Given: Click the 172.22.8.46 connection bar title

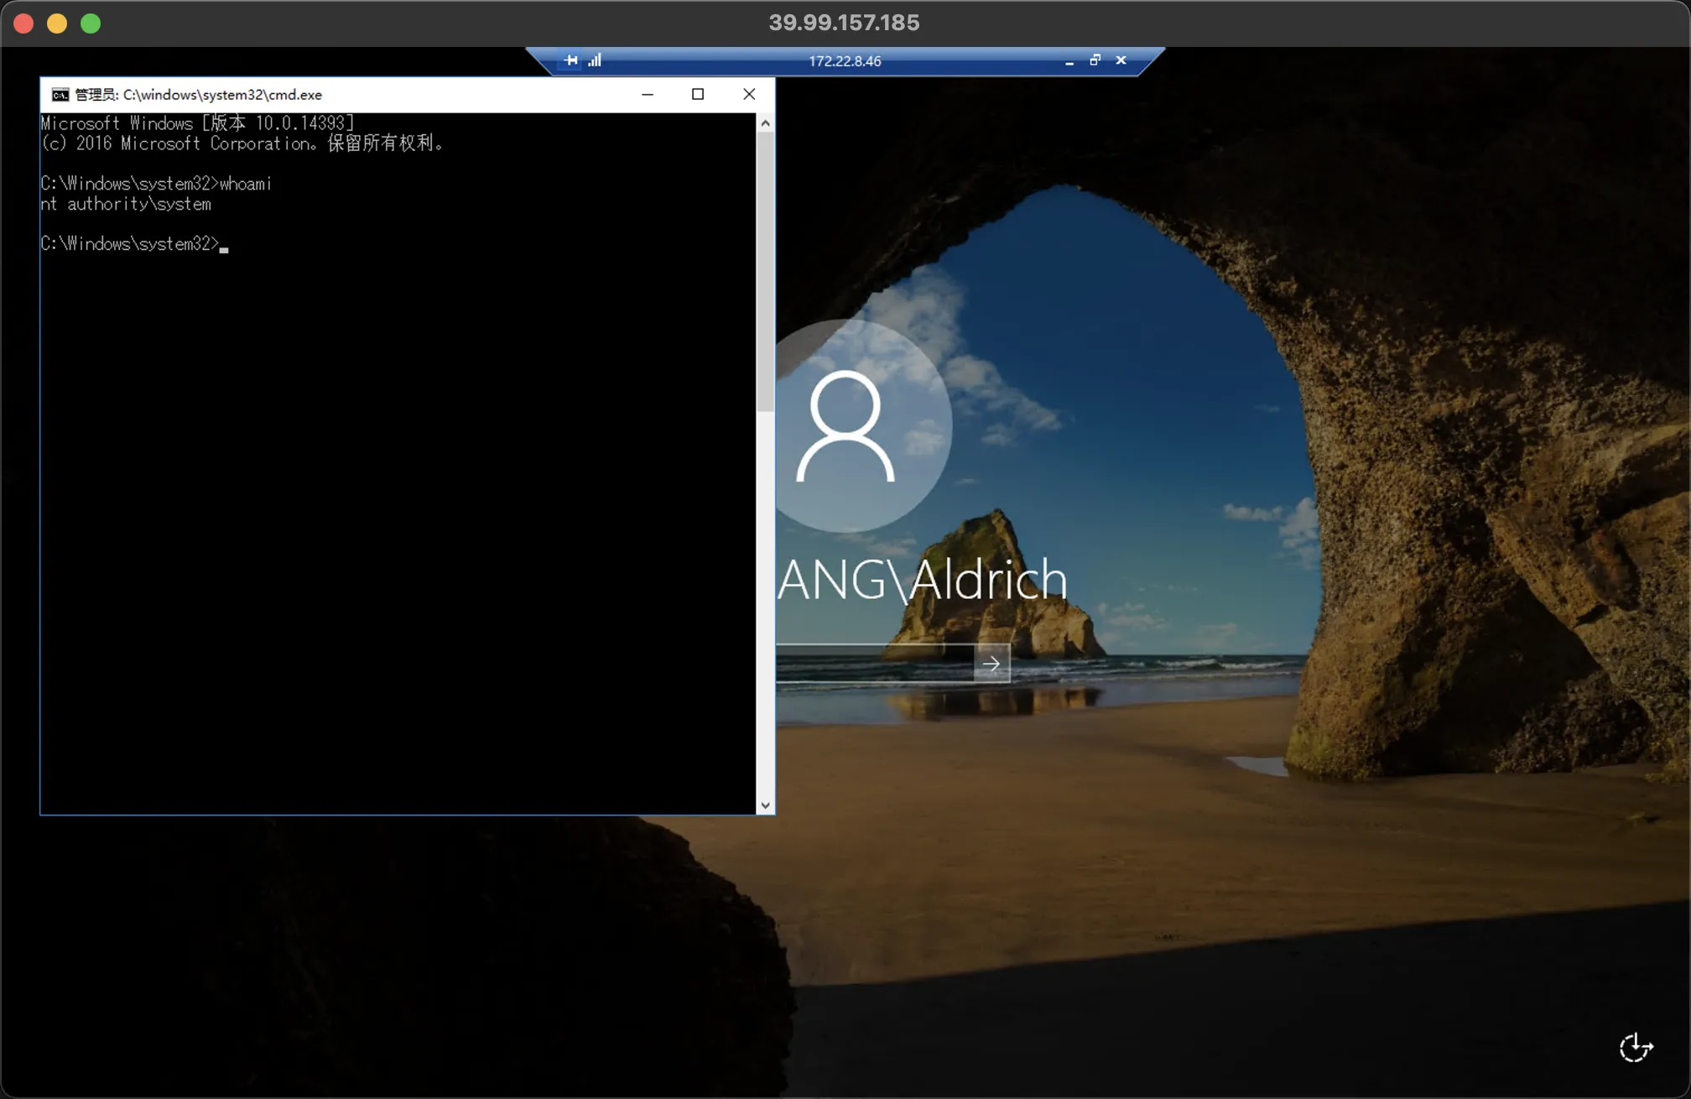Looking at the screenshot, I should [x=845, y=61].
